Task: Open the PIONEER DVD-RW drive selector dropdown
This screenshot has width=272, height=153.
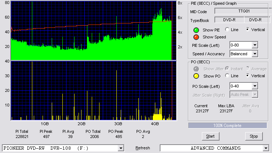Action: [121, 148]
